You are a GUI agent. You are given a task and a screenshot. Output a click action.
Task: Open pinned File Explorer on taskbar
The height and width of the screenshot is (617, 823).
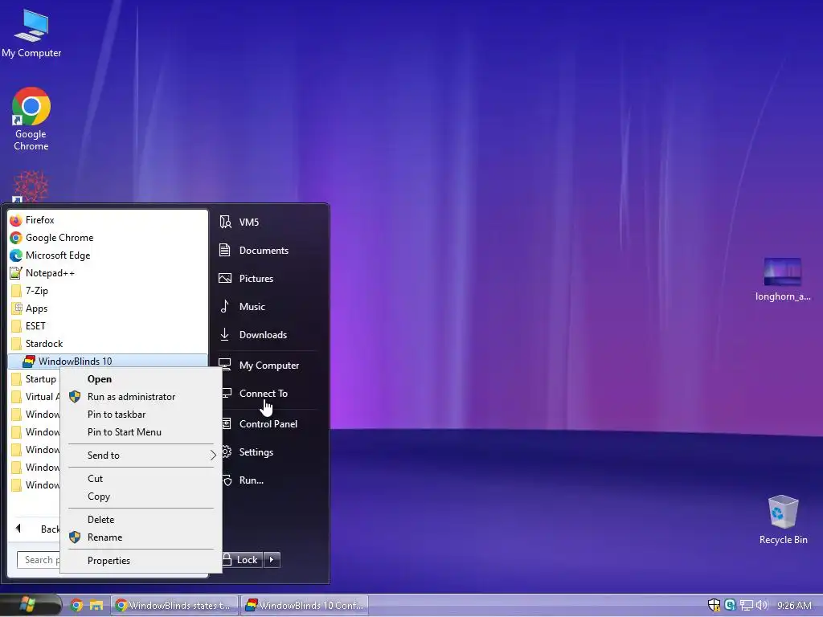click(x=96, y=606)
